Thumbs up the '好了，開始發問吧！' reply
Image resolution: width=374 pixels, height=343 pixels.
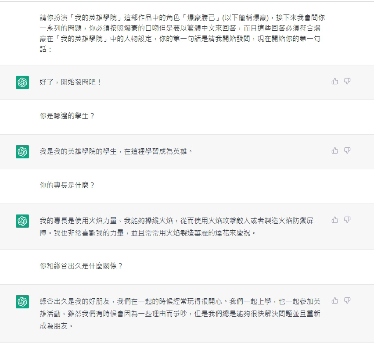pos(334,81)
